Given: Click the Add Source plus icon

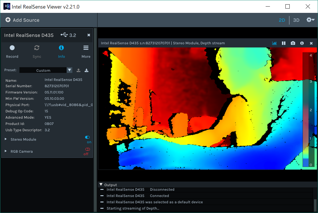Looking at the screenshot, I should (x=8, y=20).
